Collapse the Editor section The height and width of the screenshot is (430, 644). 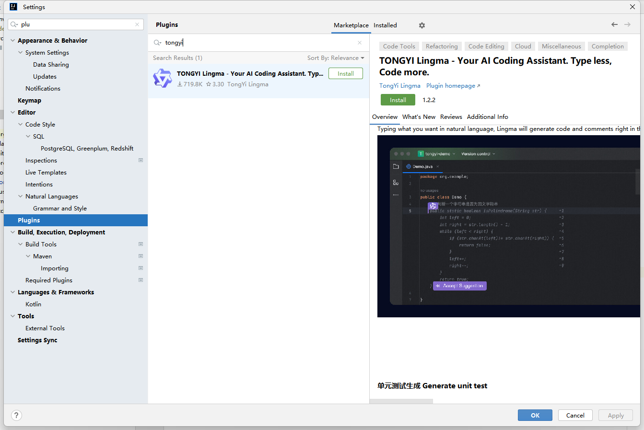(x=13, y=113)
